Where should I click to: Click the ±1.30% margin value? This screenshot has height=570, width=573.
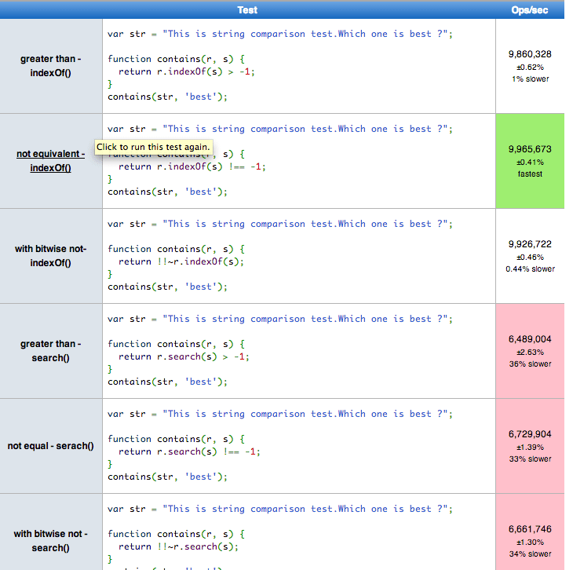[530, 543]
